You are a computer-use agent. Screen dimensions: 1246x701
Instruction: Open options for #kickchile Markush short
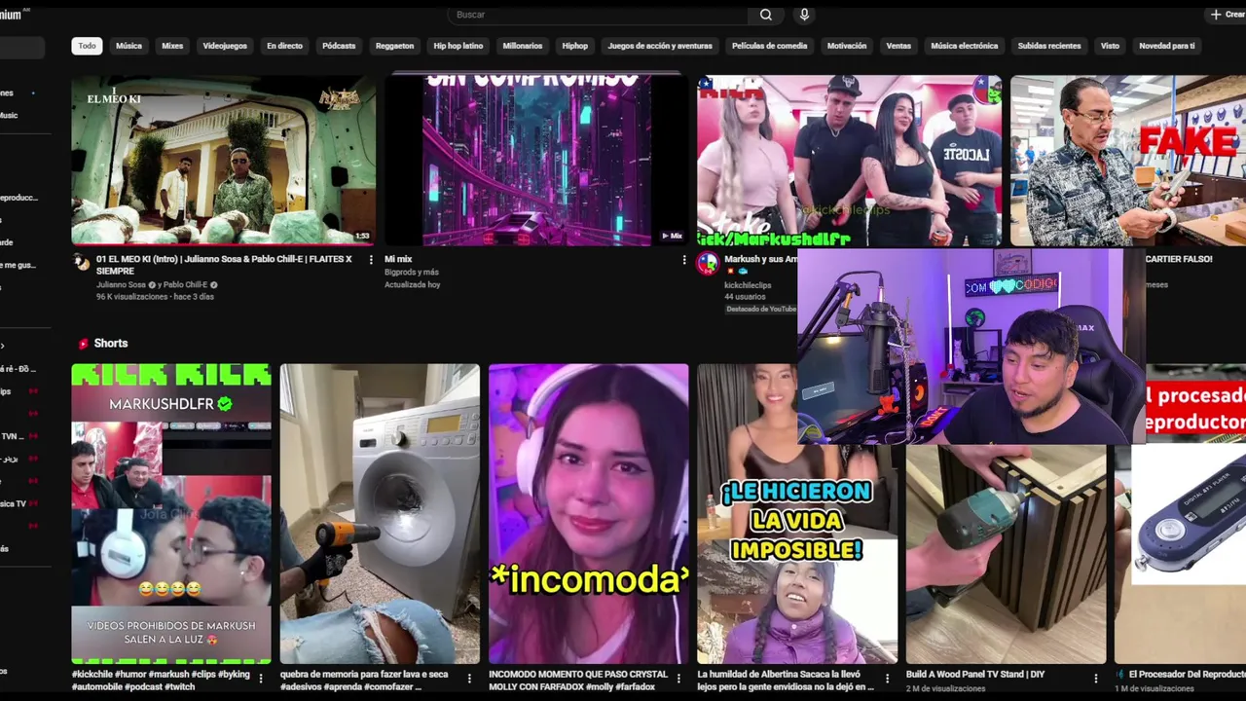pyautogui.click(x=261, y=679)
